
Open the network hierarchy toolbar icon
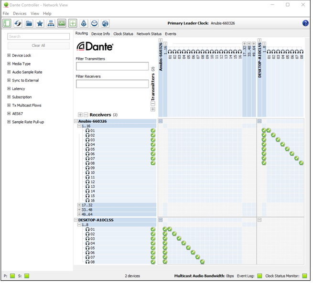click(x=51, y=23)
